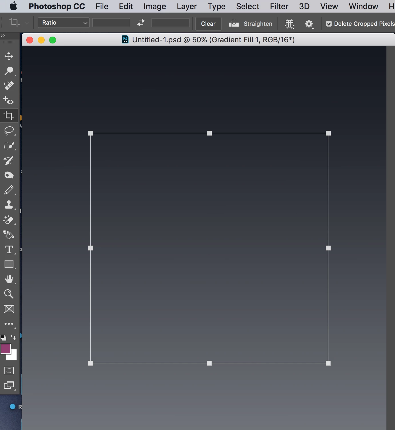Viewport: 395px width, 430px height.
Task: Click the left-middle crop edge handle
Action: 90,248
